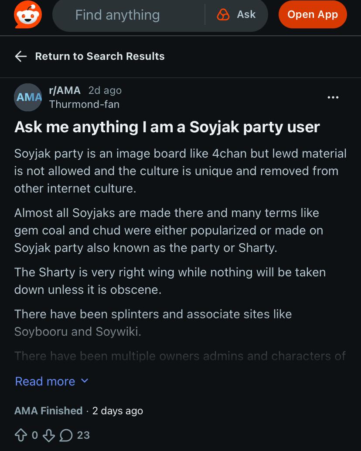The image size is (361, 451).
Task: Tap the orange Ask answers icon
Action: [x=223, y=15]
